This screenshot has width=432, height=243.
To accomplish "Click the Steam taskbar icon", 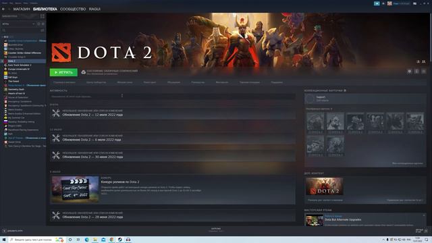I will click(x=120, y=240).
